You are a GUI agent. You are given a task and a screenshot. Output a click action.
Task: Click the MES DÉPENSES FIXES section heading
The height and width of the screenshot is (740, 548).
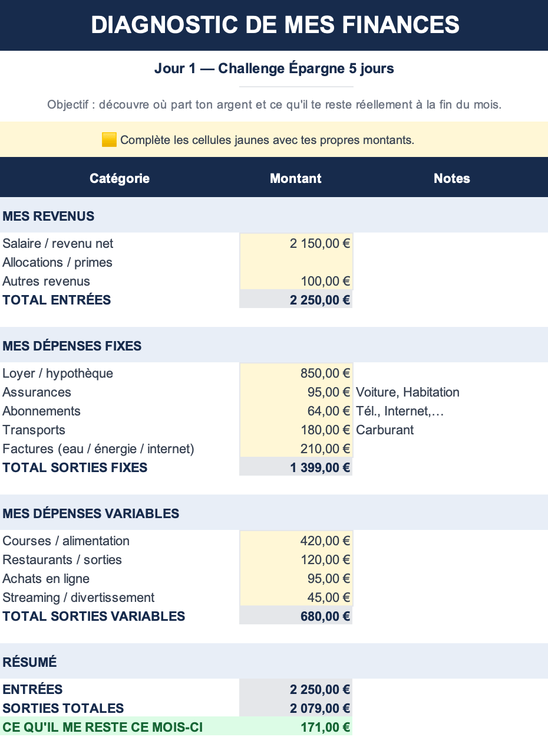click(x=72, y=346)
